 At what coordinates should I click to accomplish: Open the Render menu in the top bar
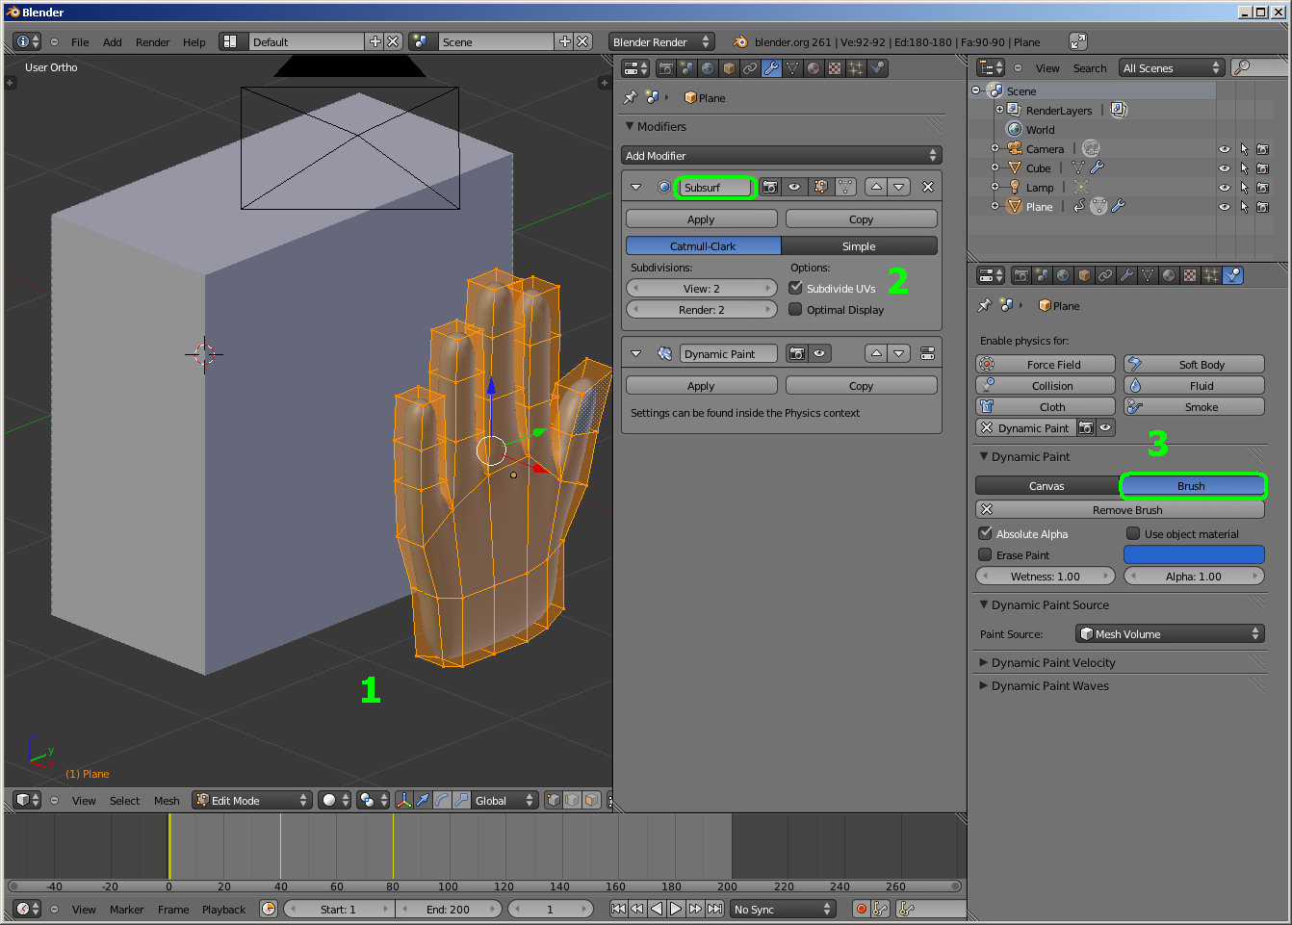[152, 42]
